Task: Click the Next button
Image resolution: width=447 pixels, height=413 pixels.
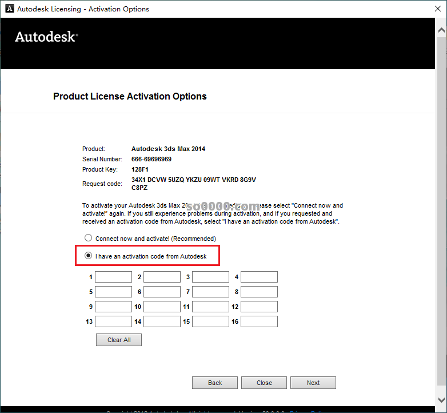Action: (x=313, y=383)
